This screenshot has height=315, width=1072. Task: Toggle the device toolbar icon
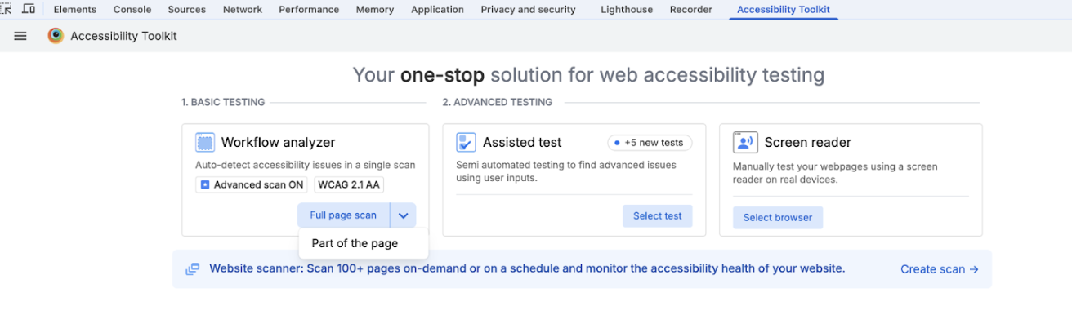pos(29,9)
